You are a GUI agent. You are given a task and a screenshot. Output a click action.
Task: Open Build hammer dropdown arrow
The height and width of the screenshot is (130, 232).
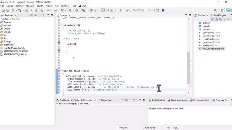coord(23,10)
